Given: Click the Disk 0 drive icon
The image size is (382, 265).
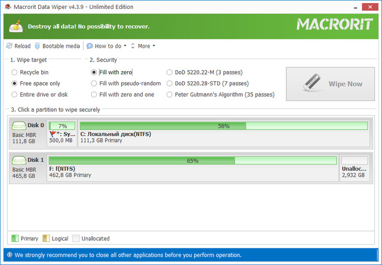Looking at the screenshot, I should [19, 125].
